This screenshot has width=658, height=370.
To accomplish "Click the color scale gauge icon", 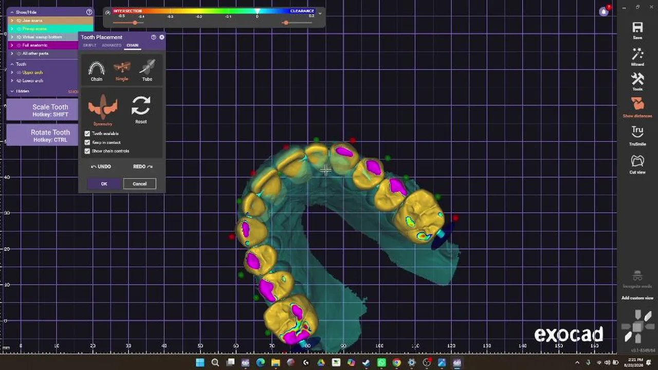I will coord(107,12).
